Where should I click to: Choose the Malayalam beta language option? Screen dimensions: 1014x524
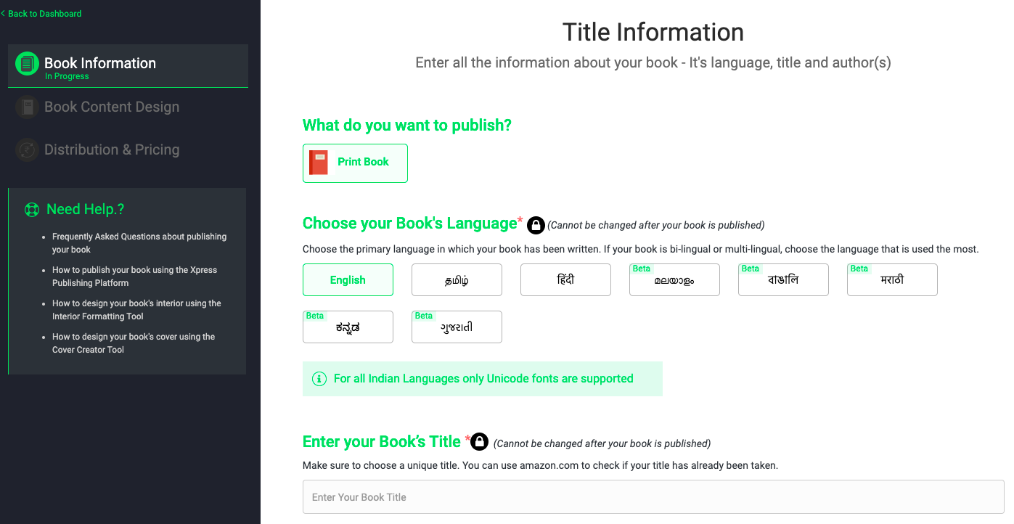pyautogui.click(x=674, y=280)
